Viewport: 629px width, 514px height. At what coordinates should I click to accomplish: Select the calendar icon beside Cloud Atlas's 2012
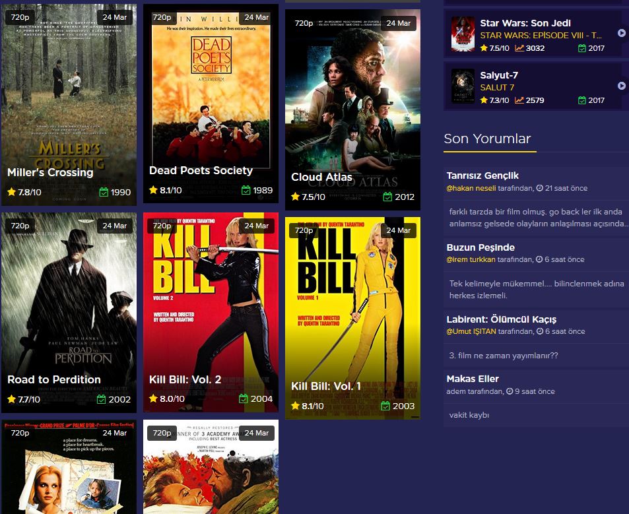tap(387, 197)
